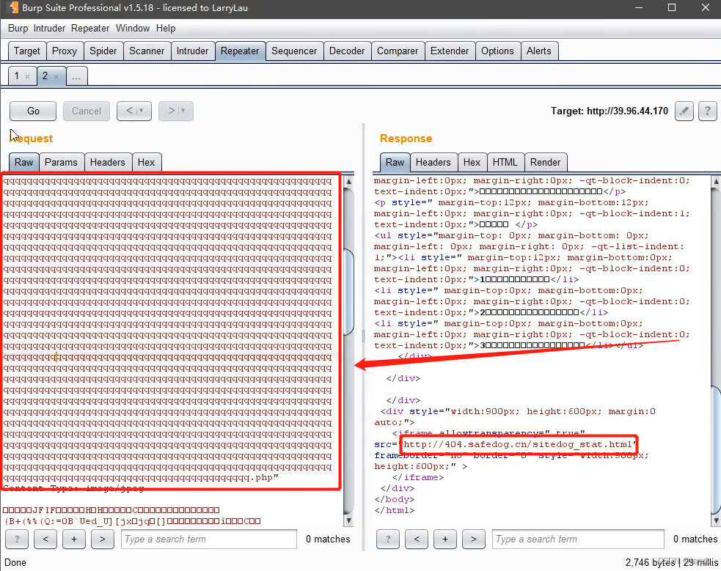Switch to the Sequencer tab
The width and height of the screenshot is (721, 571).
click(x=294, y=51)
